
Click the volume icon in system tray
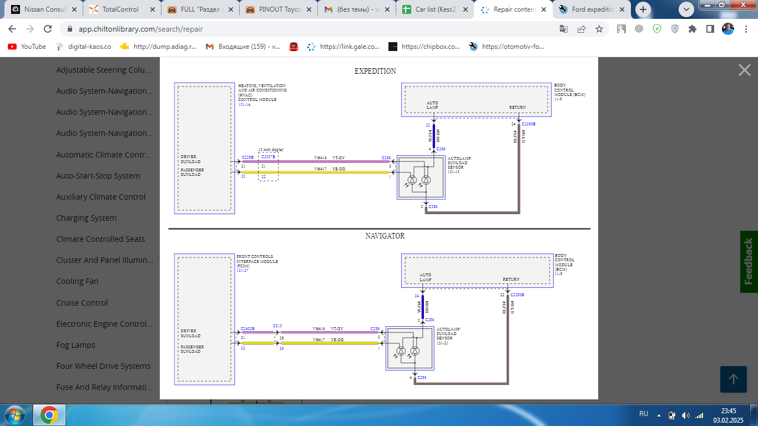click(x=686, y=415)
